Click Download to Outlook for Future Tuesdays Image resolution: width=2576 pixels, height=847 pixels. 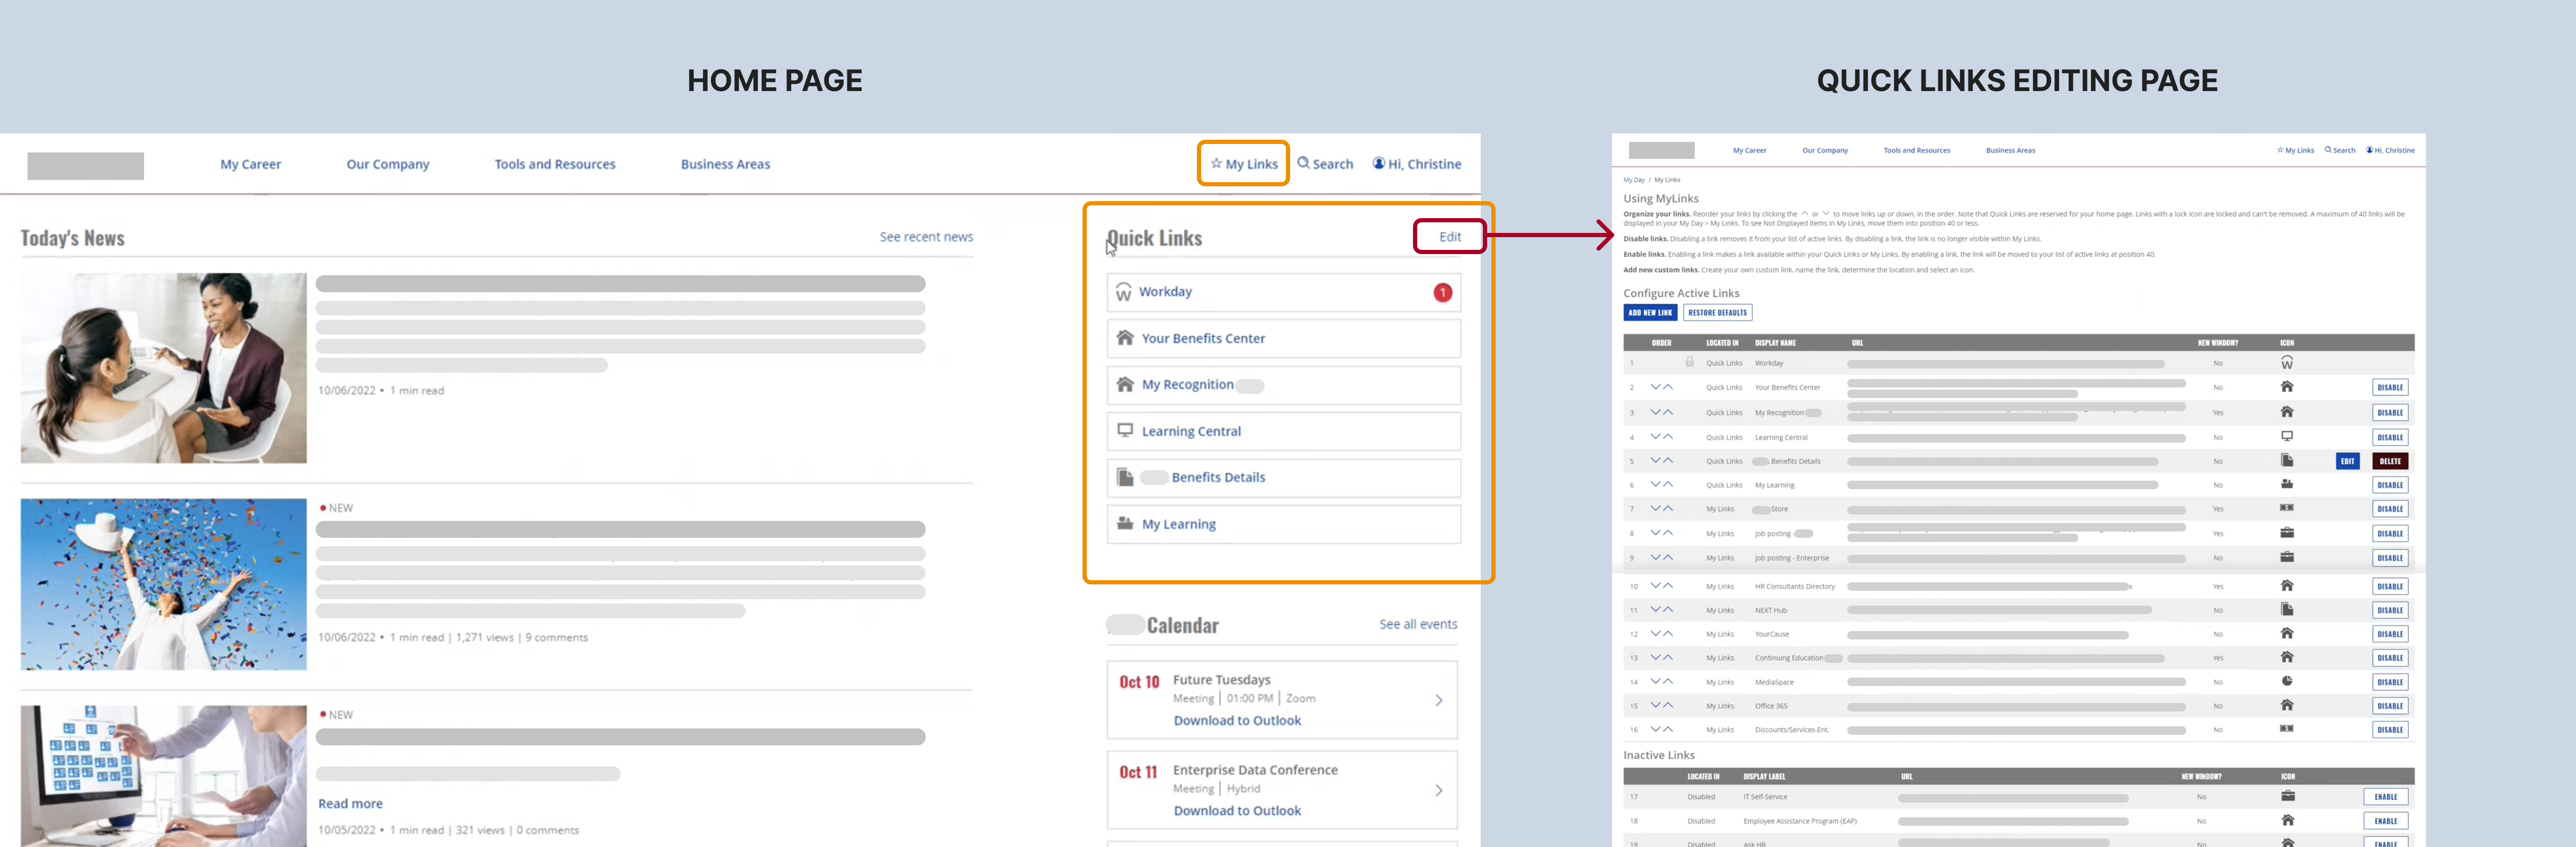click(1237, 720)
